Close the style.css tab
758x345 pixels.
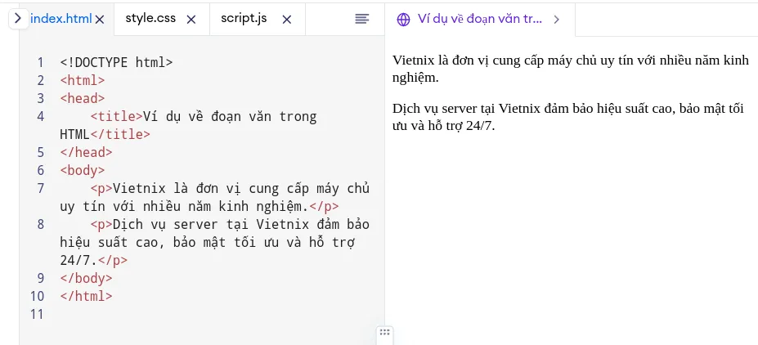[x=191, y=20]
